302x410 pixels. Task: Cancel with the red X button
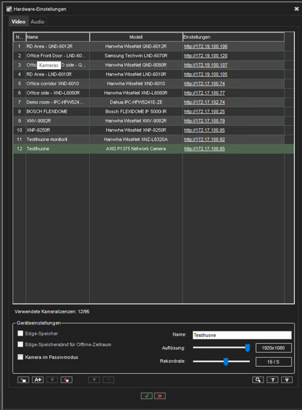(x=160, y=396)
